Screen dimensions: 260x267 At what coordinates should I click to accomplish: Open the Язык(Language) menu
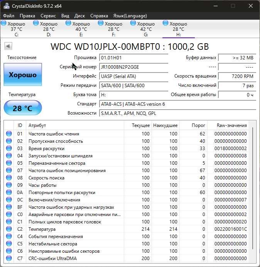(x=130, y=16)
